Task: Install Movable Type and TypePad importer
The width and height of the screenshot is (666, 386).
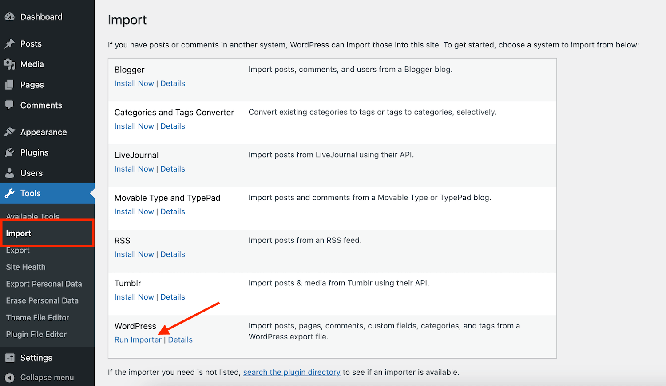Action: (x=134, y=211)
